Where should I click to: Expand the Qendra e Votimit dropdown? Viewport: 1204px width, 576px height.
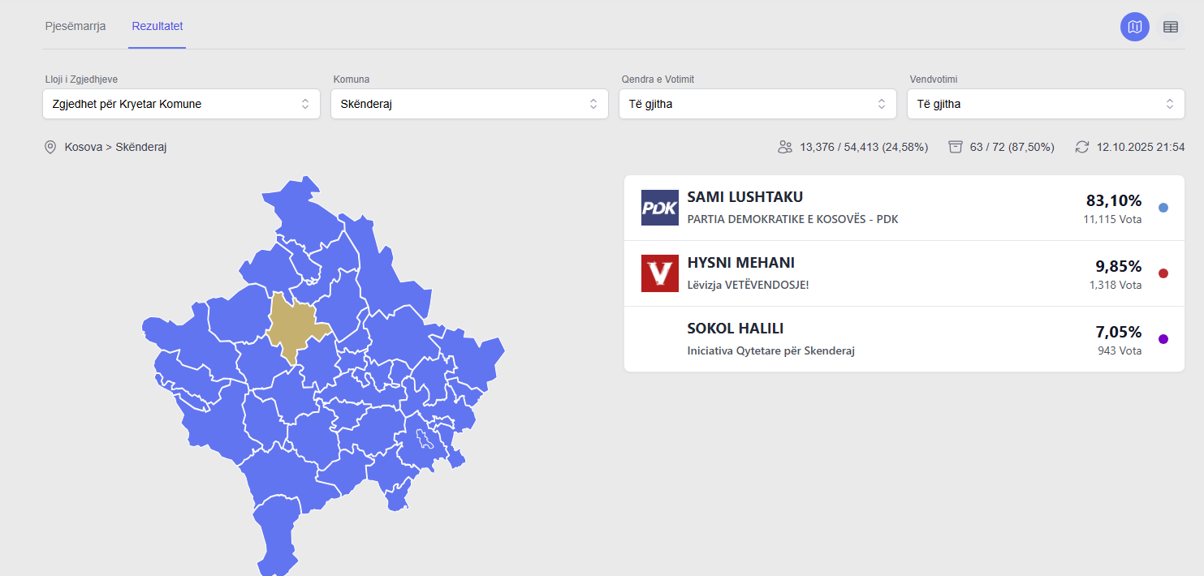[x=757, y=104]
